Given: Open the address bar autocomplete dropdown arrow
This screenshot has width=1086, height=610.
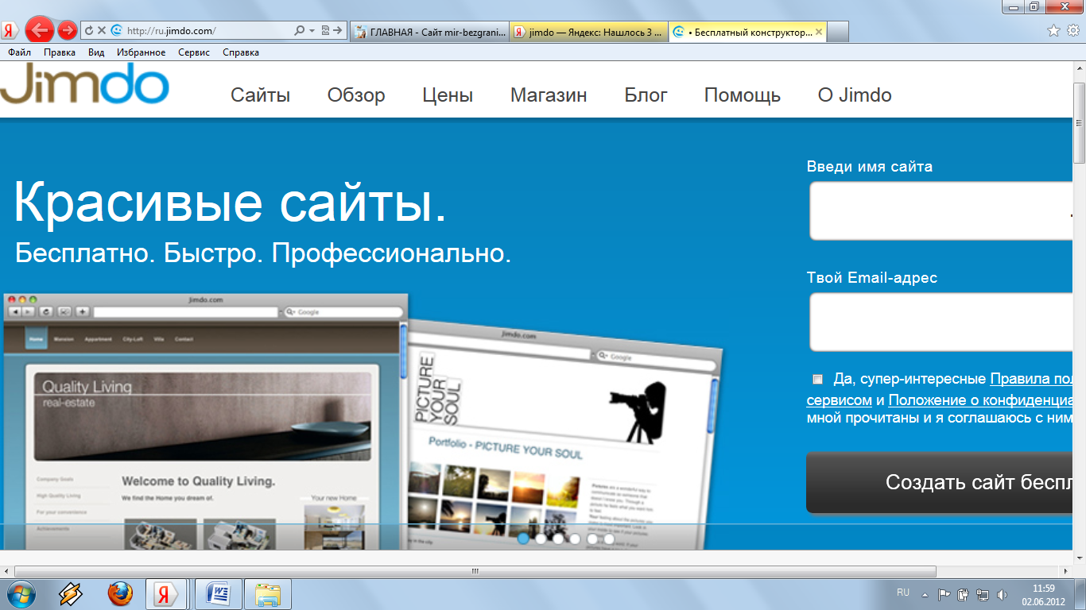Looking at the screenshot, I should point(312,31).
